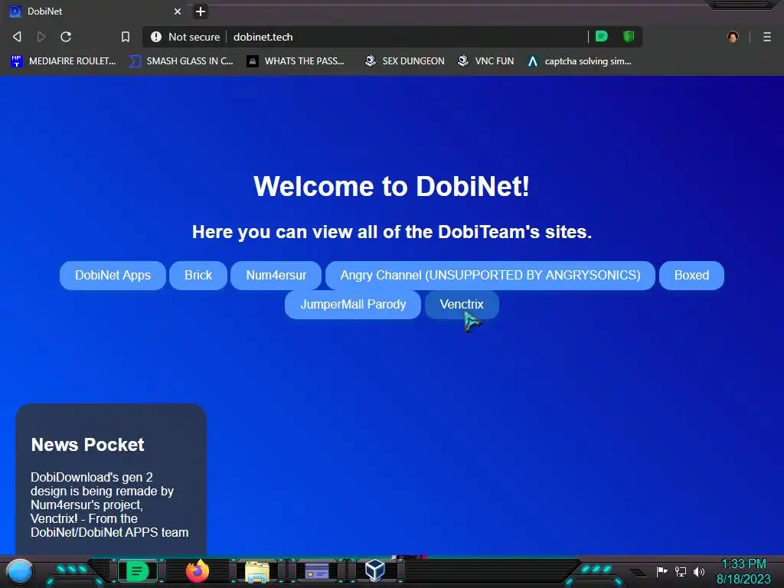Screen dimensions: 784x588
Task: Open the VNC FUN bookmark
Action: (x=486, y=61)
